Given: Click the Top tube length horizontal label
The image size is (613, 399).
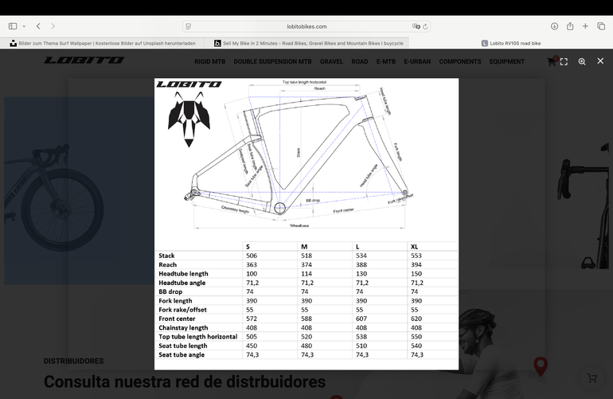Looking at the screenshot, I should [x=197, y=337].
